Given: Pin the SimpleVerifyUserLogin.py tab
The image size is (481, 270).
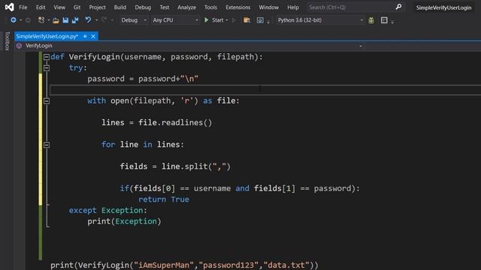Looking at the screenshot, I should point(85,36).
